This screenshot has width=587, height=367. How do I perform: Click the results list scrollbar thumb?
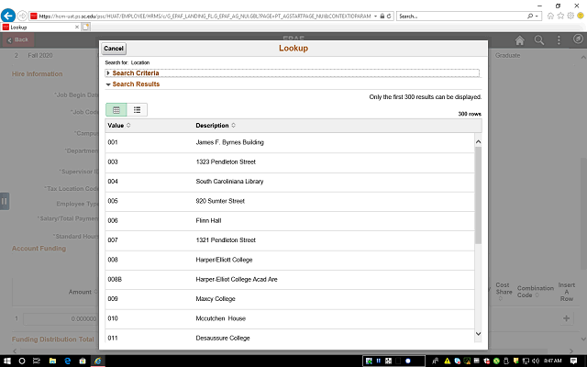point(478,195)
